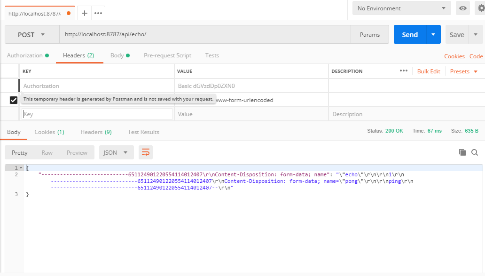Copy response body to clipboard icon
Viewport: 485px width, 276px height.
(x=462, y=152)
